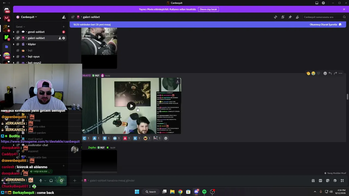349x196 pixels.
Task: Open Help icon in title bar
Action: pos(323,3)
